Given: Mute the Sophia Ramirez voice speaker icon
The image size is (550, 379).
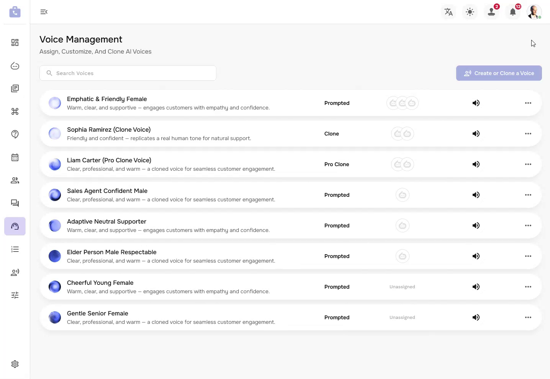Looking at the screenshot, I should tap(476, 134).
